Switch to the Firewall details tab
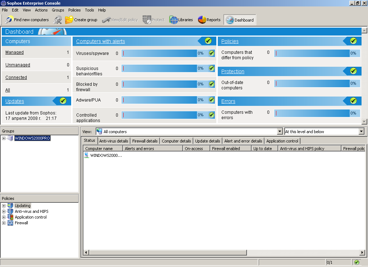The image size is (368, 267). click(x=145, y=141)
